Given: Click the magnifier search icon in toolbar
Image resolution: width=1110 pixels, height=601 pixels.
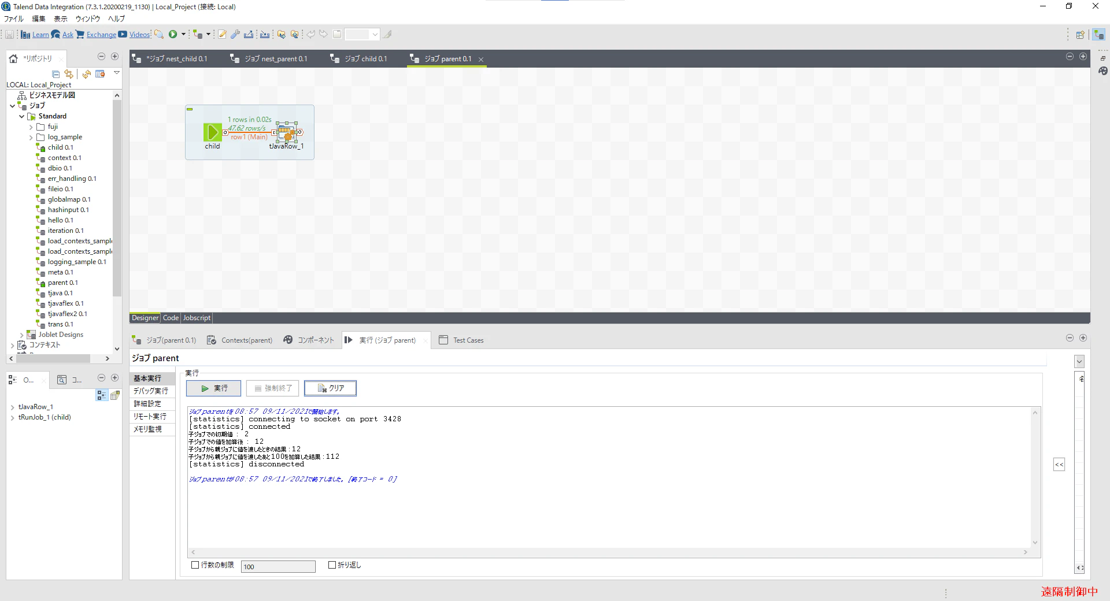Looking at the screenshot, I should (159, 35).
